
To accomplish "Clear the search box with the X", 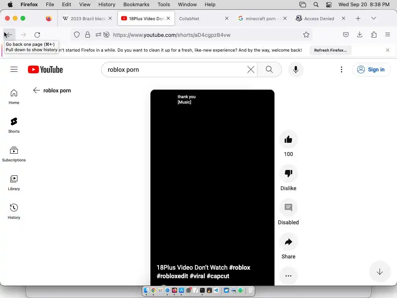I will point(251,69).
